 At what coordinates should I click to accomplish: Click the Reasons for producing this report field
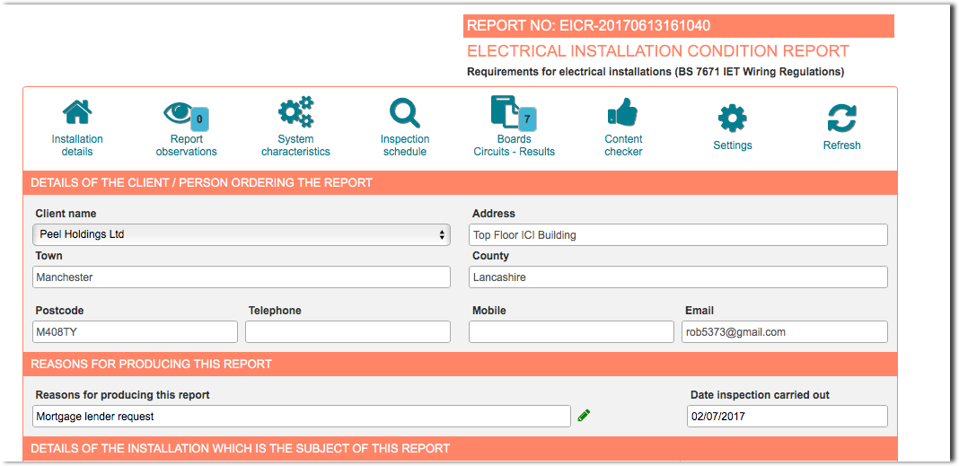pos(302,417)
